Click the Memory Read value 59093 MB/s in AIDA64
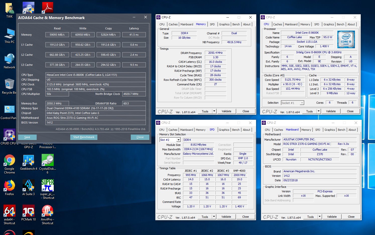This screenshot has height=235, width=375. pyautogui.click(x=57, y=35)
